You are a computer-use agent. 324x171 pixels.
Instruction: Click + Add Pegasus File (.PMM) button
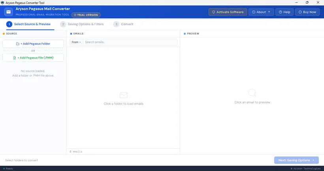click(33, 58)
